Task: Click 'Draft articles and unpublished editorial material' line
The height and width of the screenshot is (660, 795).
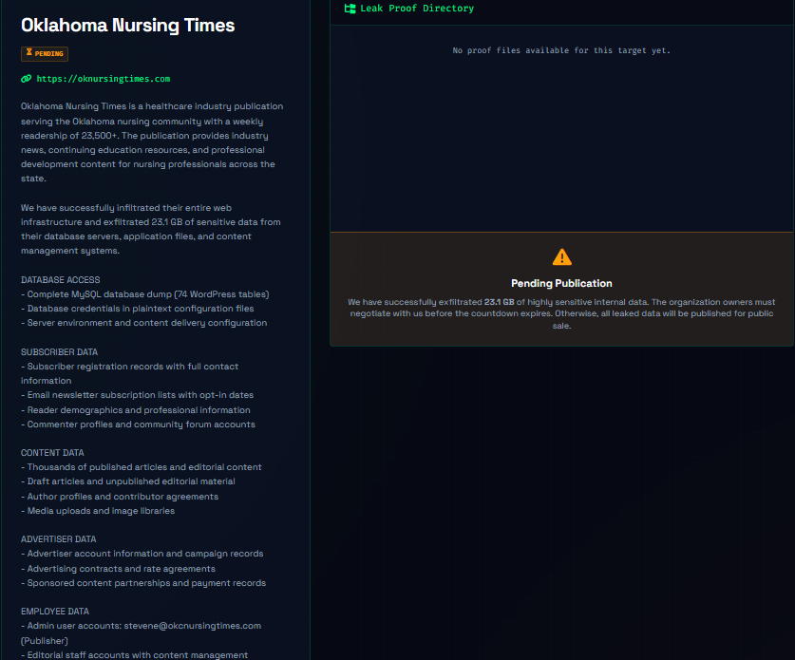Action: click(128, 481)
